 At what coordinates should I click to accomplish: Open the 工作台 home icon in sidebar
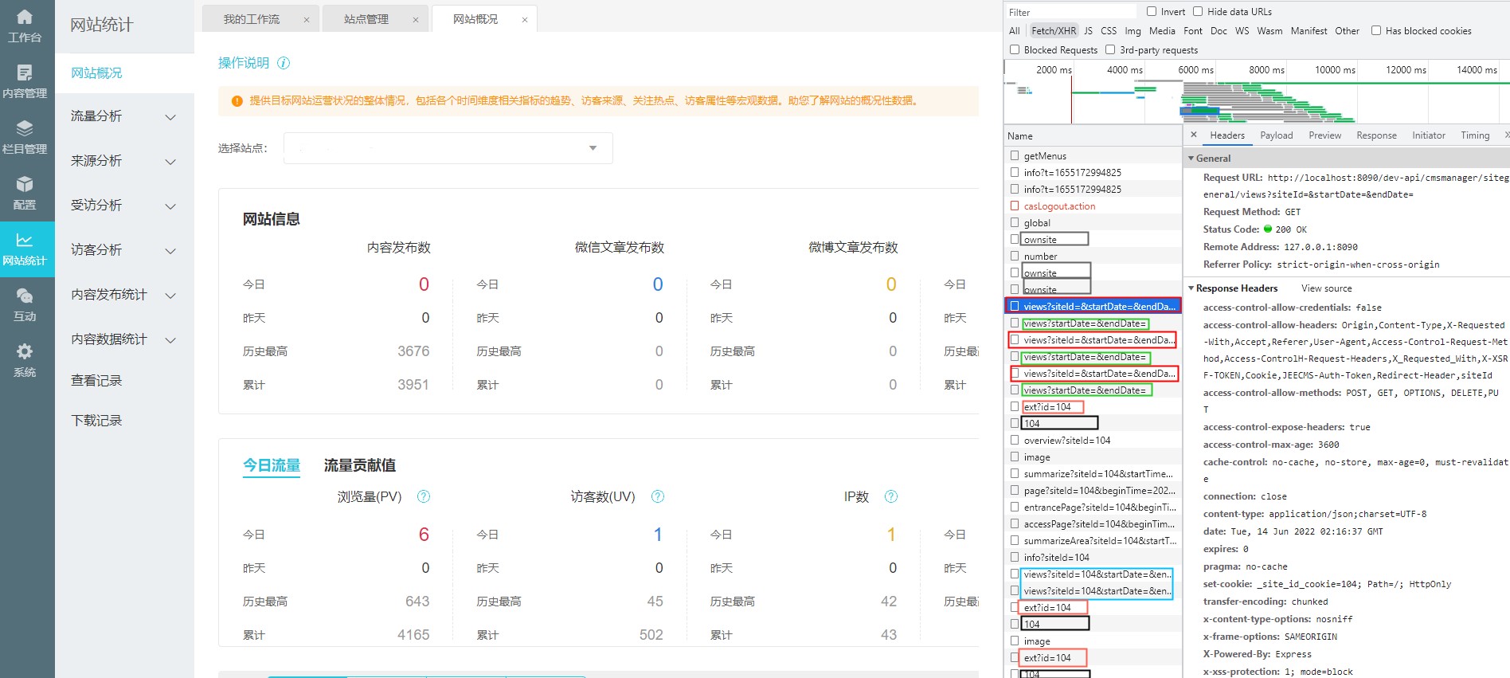(25, 18)
